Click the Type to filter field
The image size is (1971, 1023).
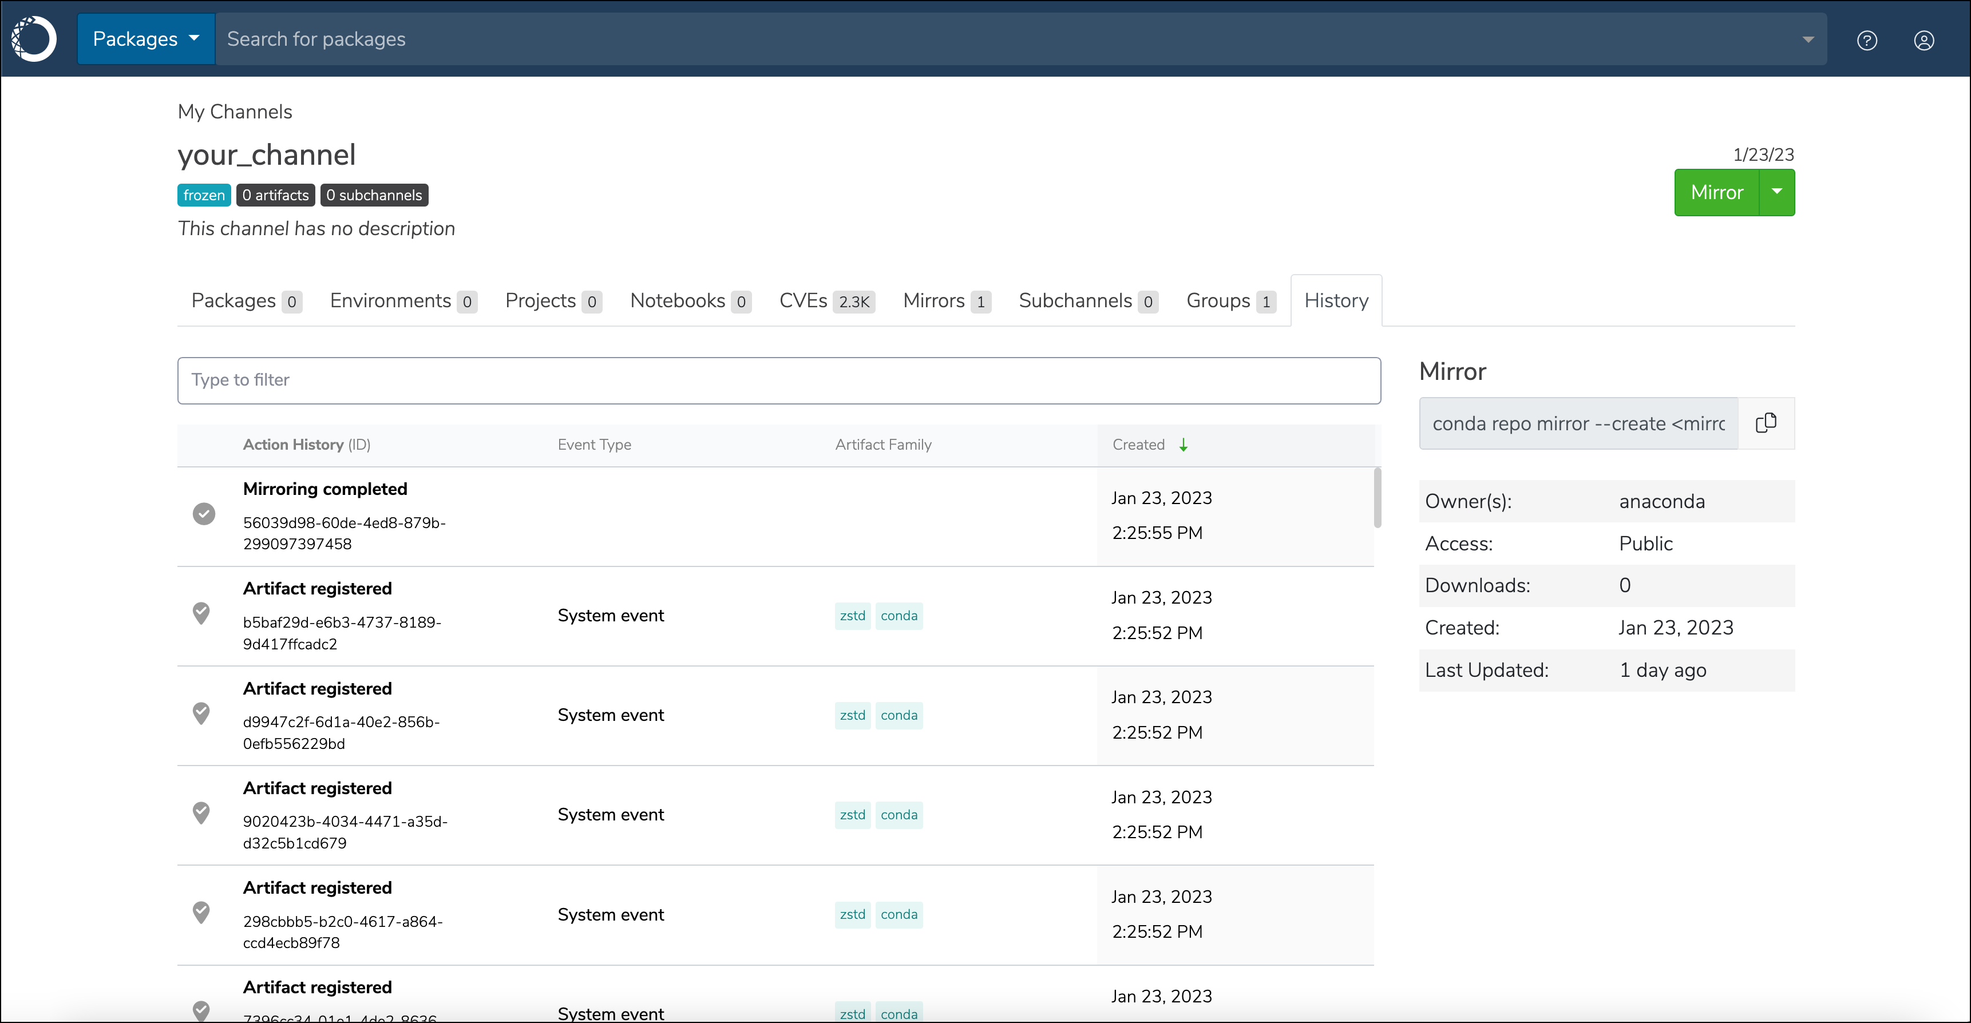pyautogui.click(x=778, y=380)
